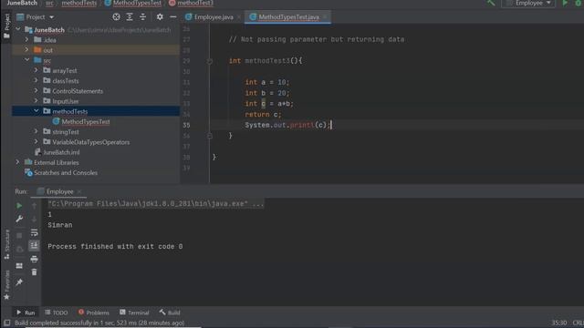Expand the stringTest package

click(36, 131)
